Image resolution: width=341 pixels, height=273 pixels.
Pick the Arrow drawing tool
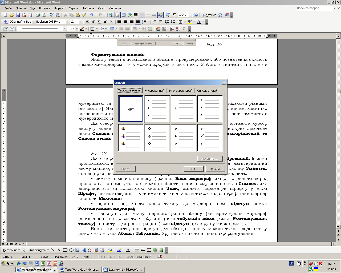click(x=59, y=250)
